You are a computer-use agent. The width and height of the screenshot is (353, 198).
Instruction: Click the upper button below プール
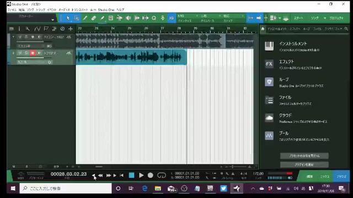(x=304, y=156)
